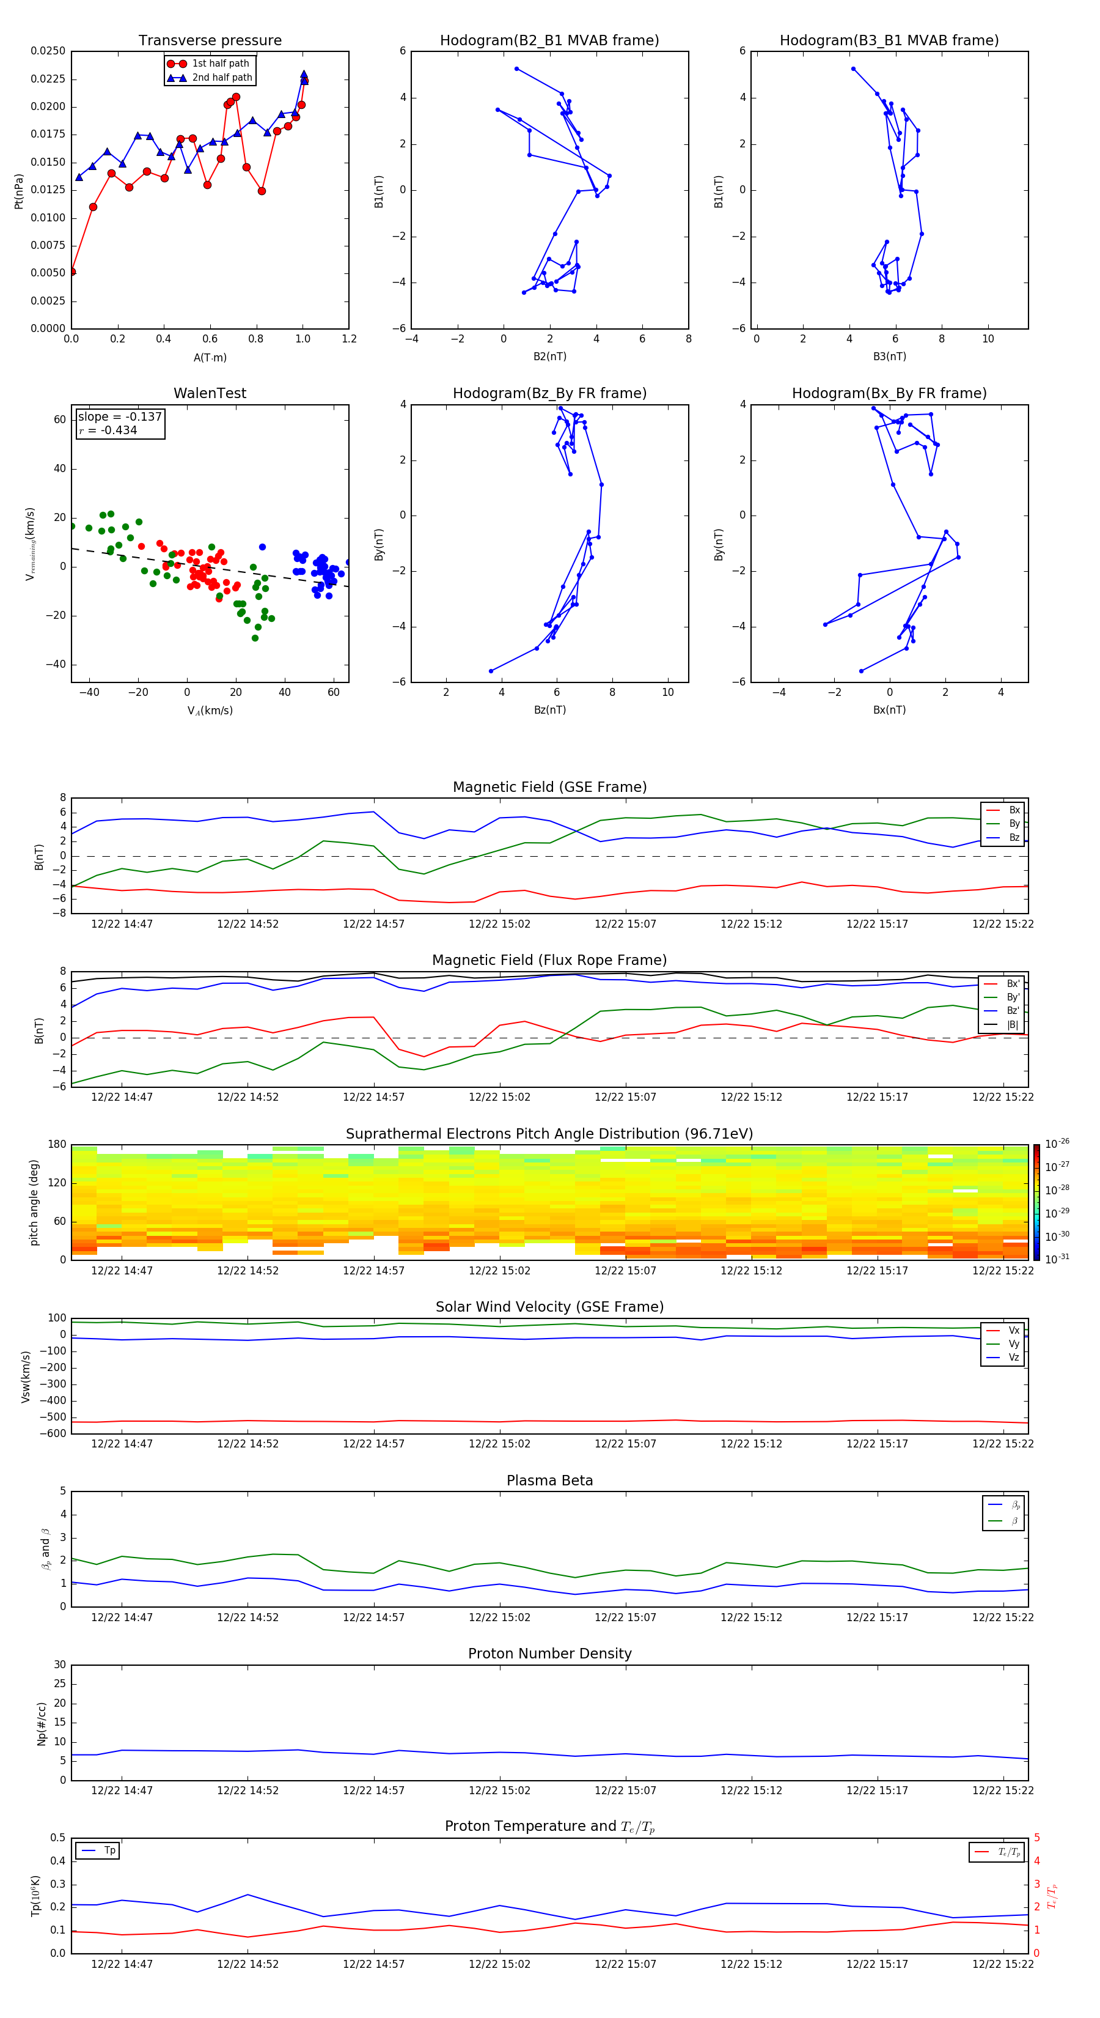Click the "Vsw(km/s)" y-axis label
Image resolution: width=1100 pixels, height=2018 pixels.
(26, 1377)
